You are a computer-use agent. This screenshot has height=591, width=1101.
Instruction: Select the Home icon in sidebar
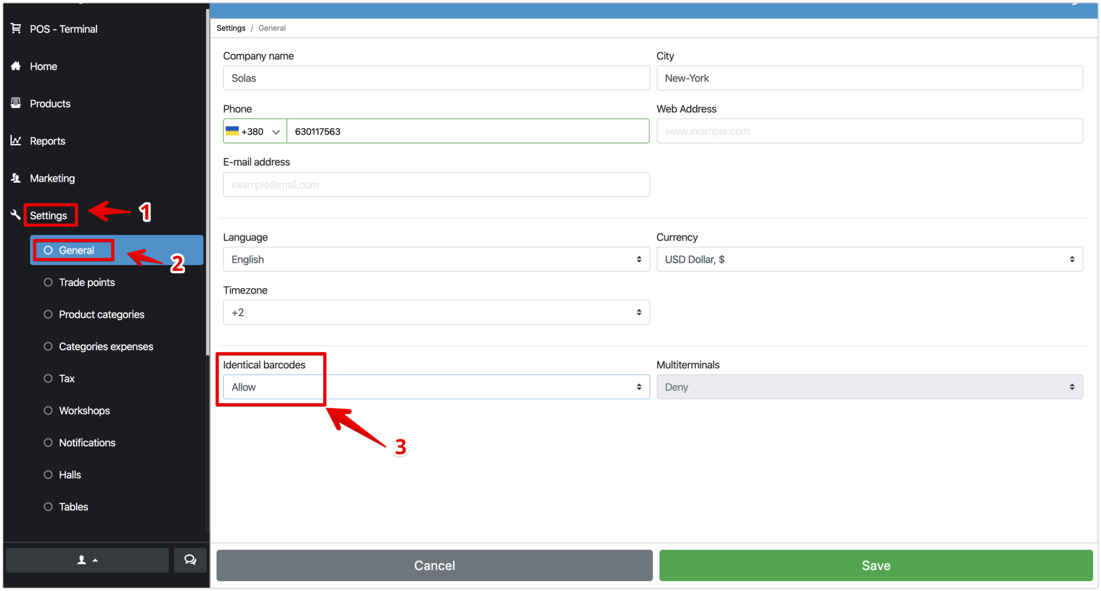[x=16, y=66]
